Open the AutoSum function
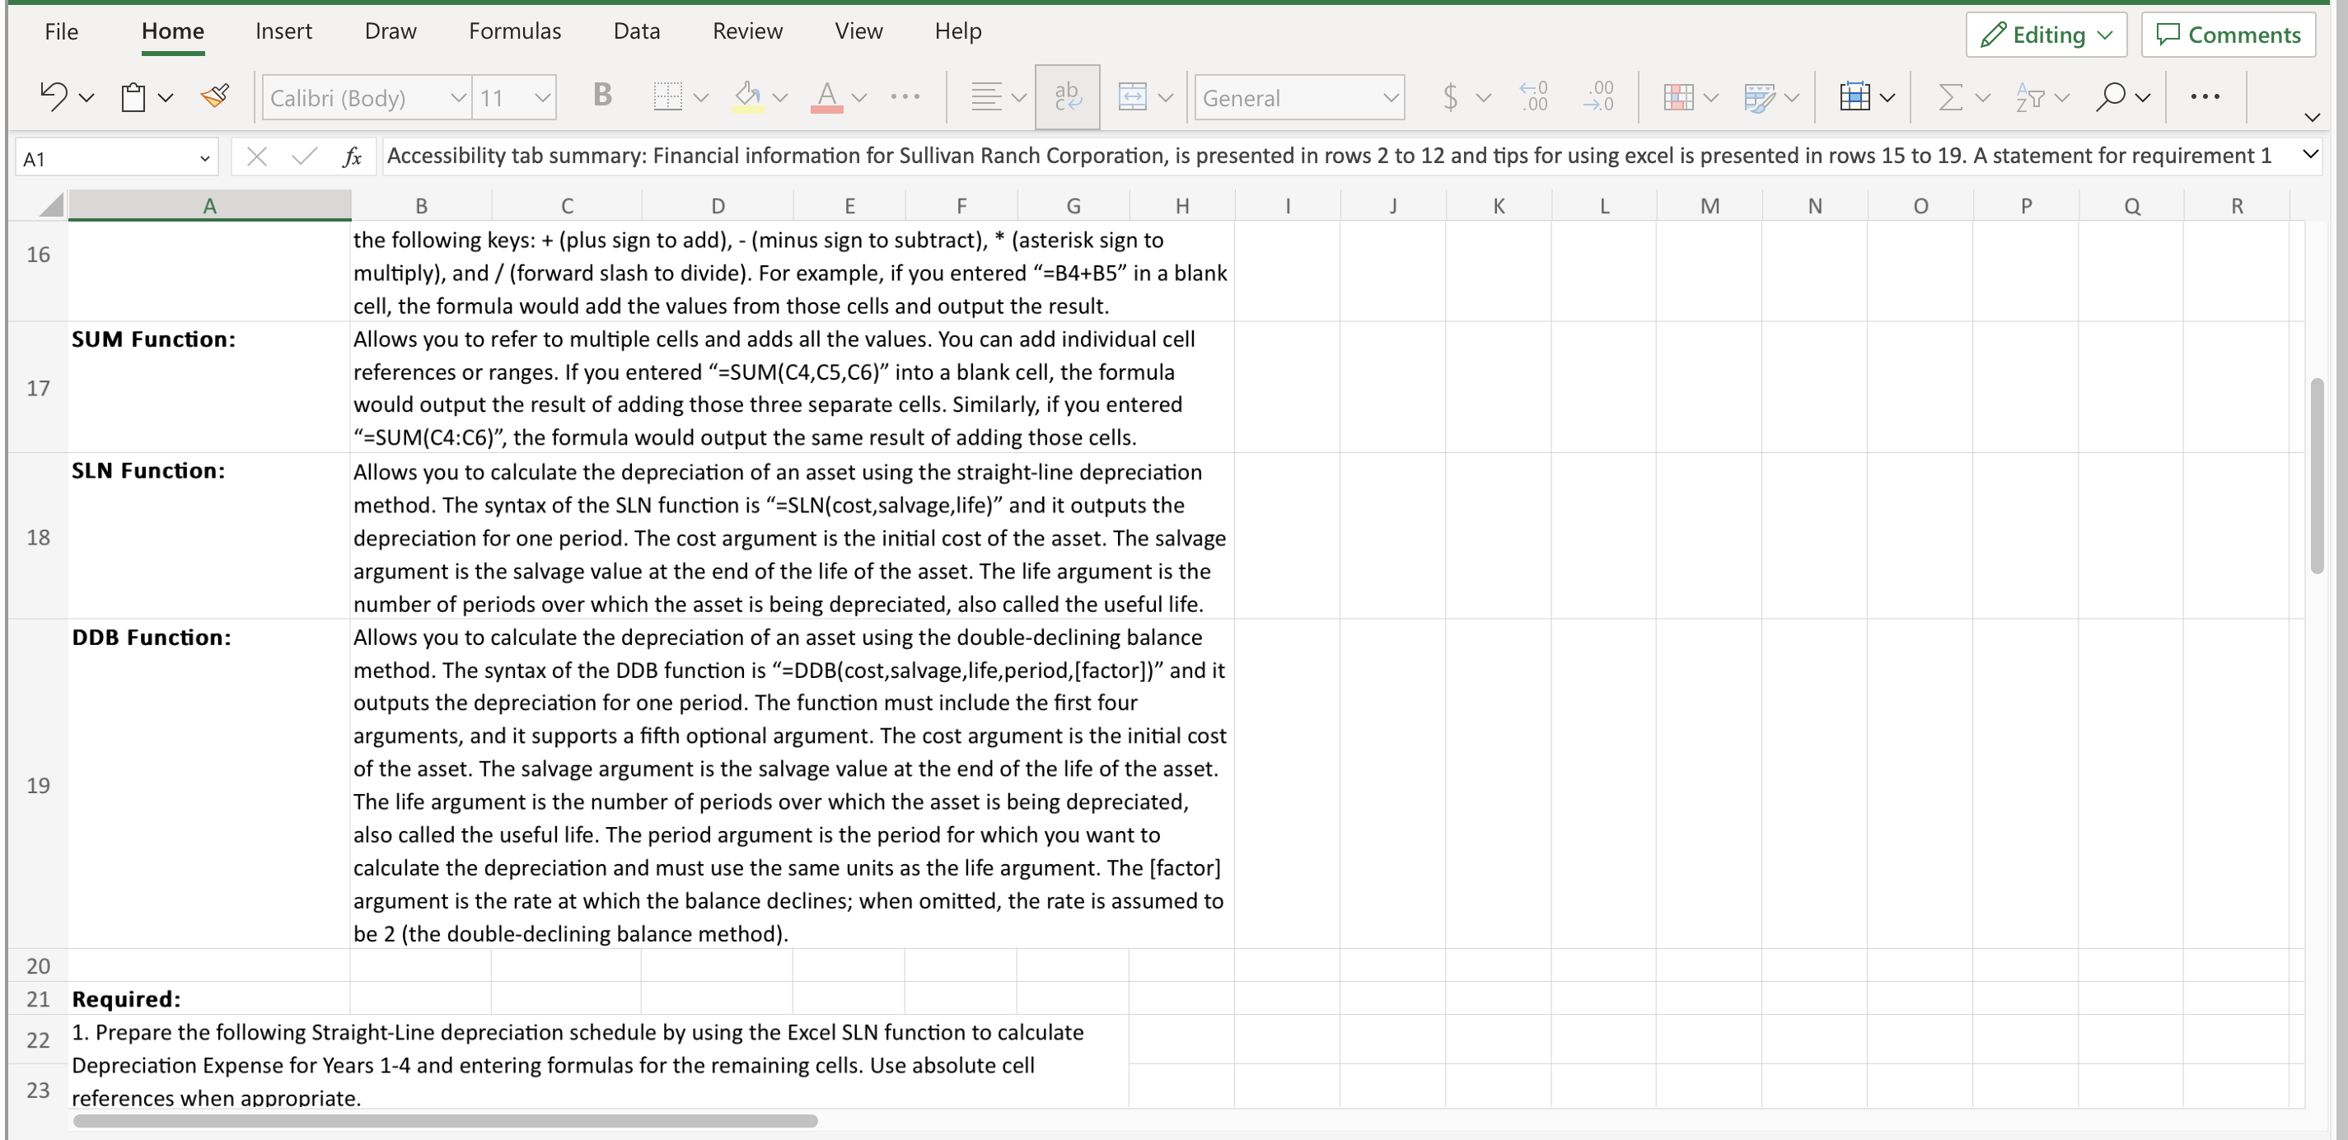The image size is (2348, 1140). (x=1953, y=96)
